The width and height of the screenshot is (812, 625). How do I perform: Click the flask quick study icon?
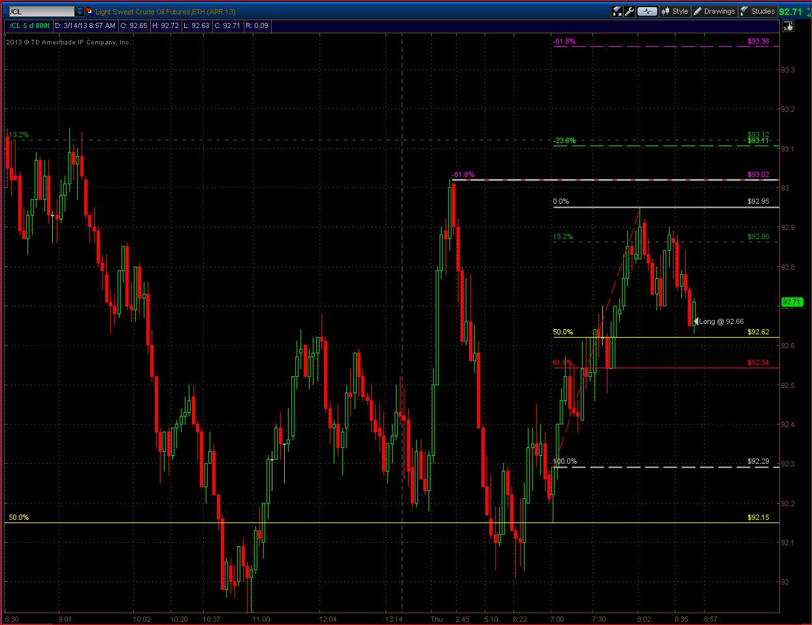pyautogui.click(x=617, y=11)
